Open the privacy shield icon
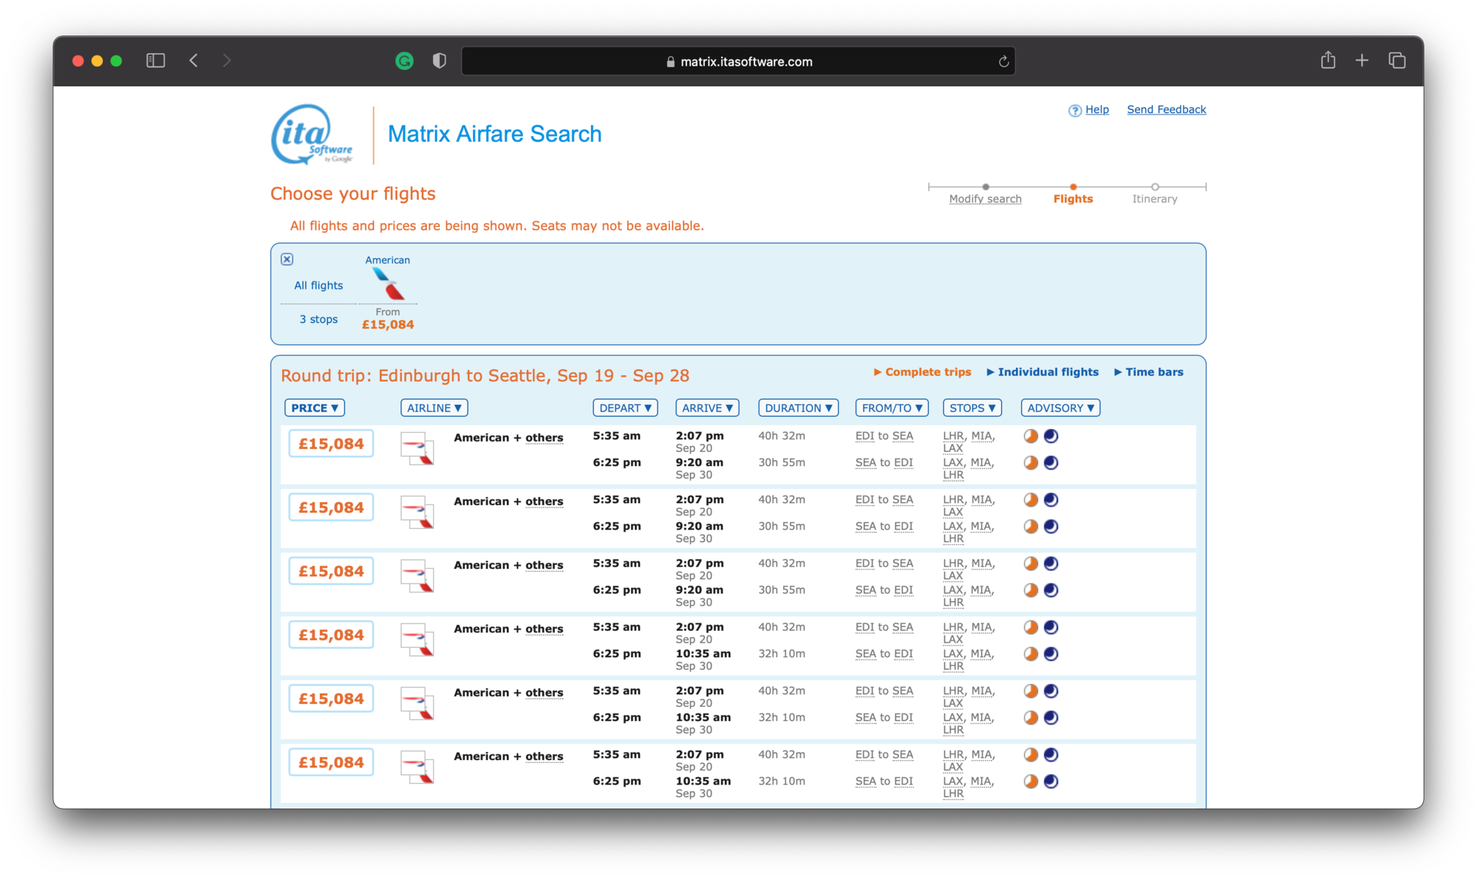This screenshot has width=1477, height=879. pos(440,61)
